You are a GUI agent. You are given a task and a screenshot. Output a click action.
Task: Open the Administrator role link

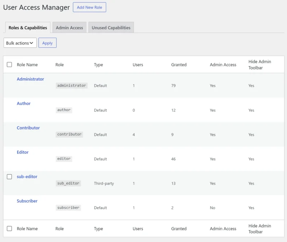pos(30,79)
